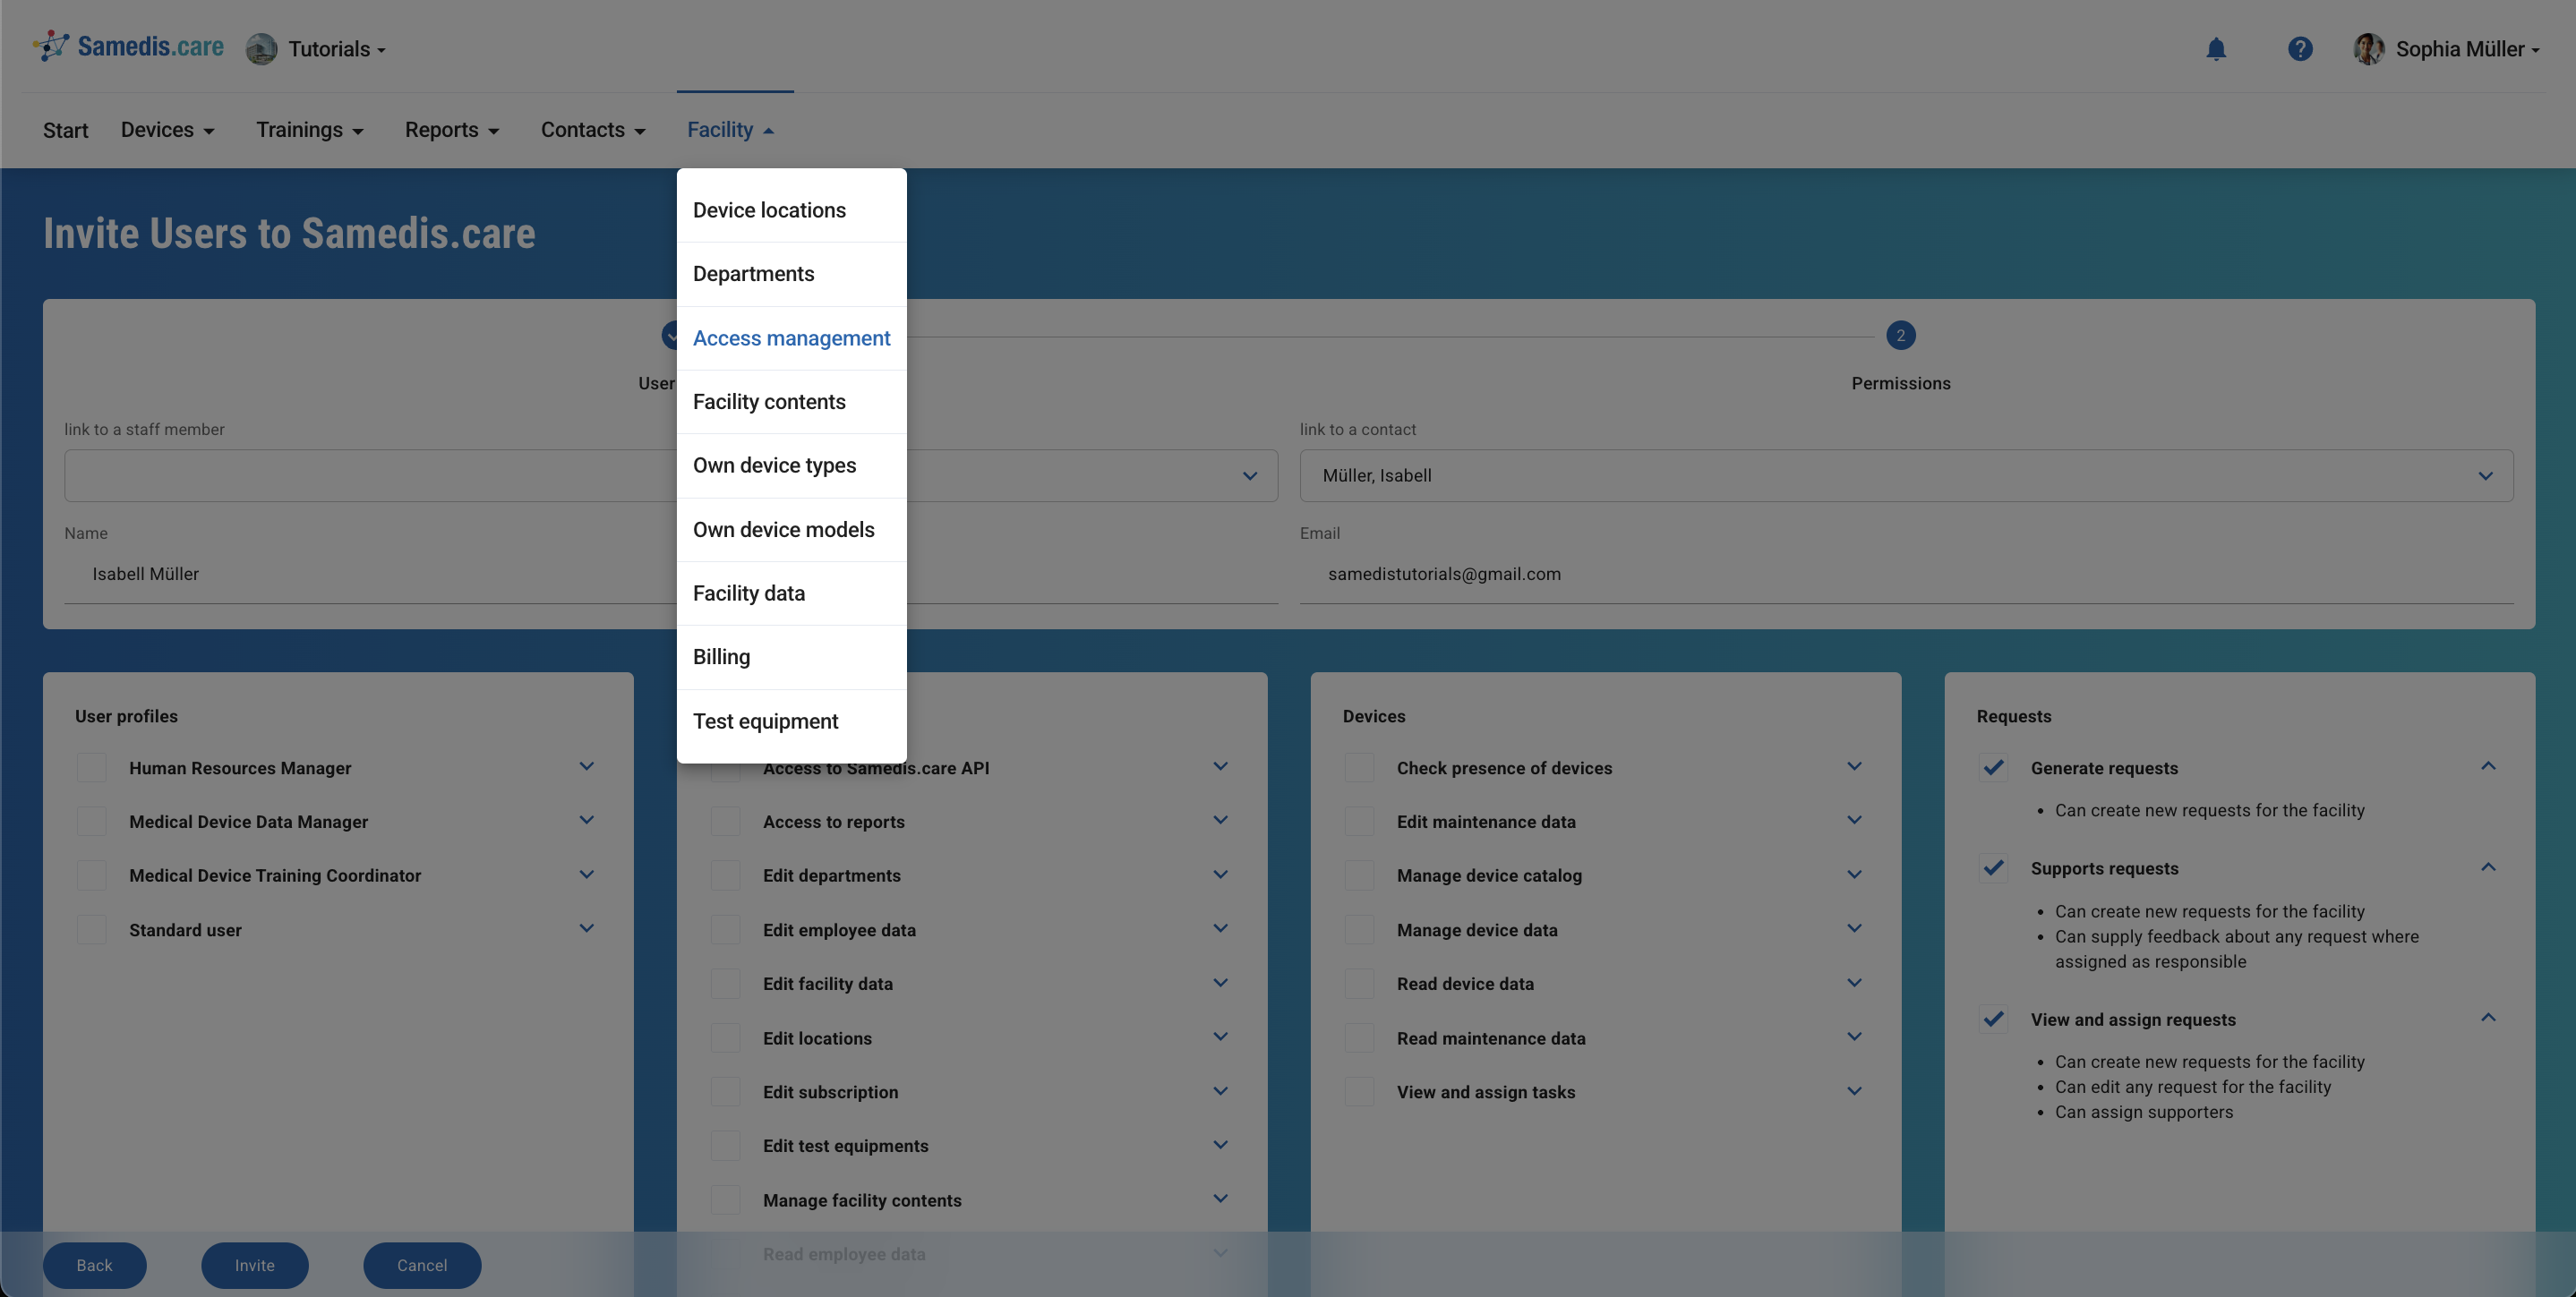Open the help icon
The height and width of the screenshot is (1297, 2576).
click(x=2300, y=48)
